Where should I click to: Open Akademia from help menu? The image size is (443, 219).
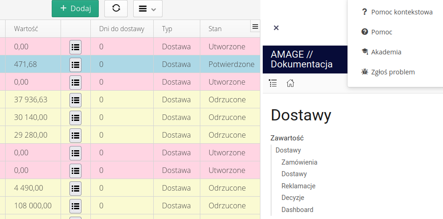(x=386, y=52)
